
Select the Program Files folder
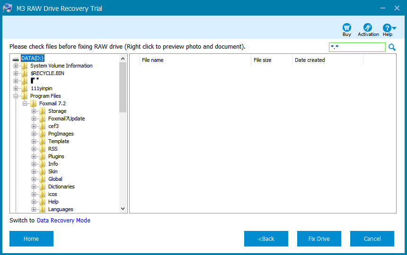[45, 96]
